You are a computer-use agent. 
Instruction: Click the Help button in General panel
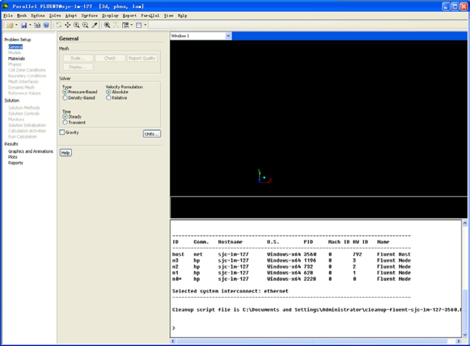point(65,153)
